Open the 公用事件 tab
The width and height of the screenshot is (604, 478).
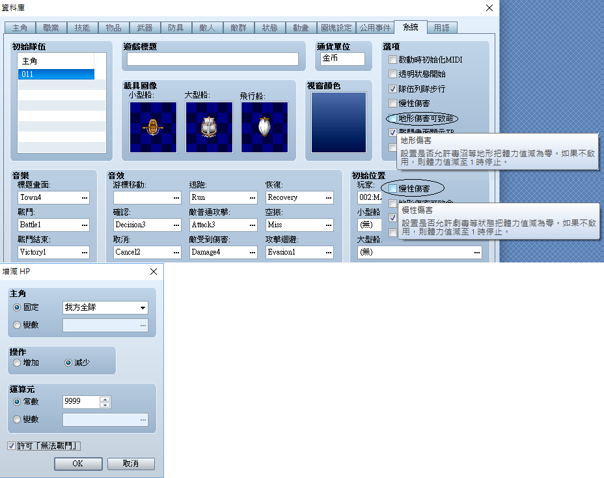pos(375,28)
